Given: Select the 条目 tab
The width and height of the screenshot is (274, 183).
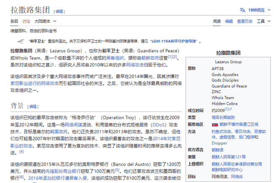Looking at the screenshot, I should tap(14, 21).
